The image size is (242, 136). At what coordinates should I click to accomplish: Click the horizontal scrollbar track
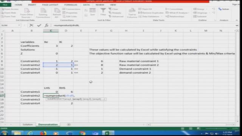coord(191,125)
